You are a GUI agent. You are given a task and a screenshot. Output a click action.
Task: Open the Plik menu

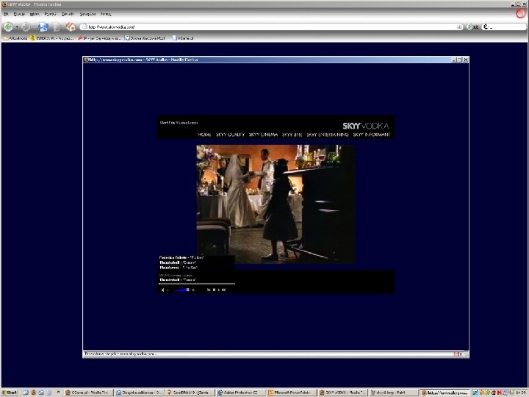[6, 14]
